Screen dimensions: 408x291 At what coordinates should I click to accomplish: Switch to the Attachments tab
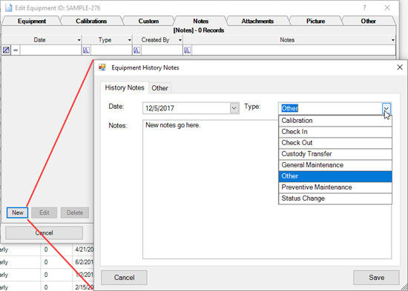click(x=257, y=21)
